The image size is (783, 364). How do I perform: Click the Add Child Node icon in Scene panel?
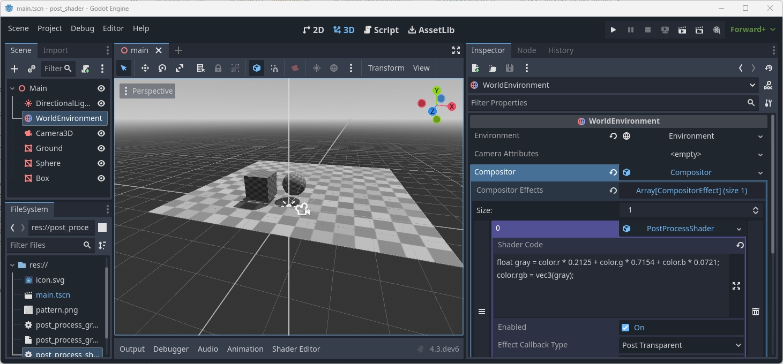click(14, 69)
